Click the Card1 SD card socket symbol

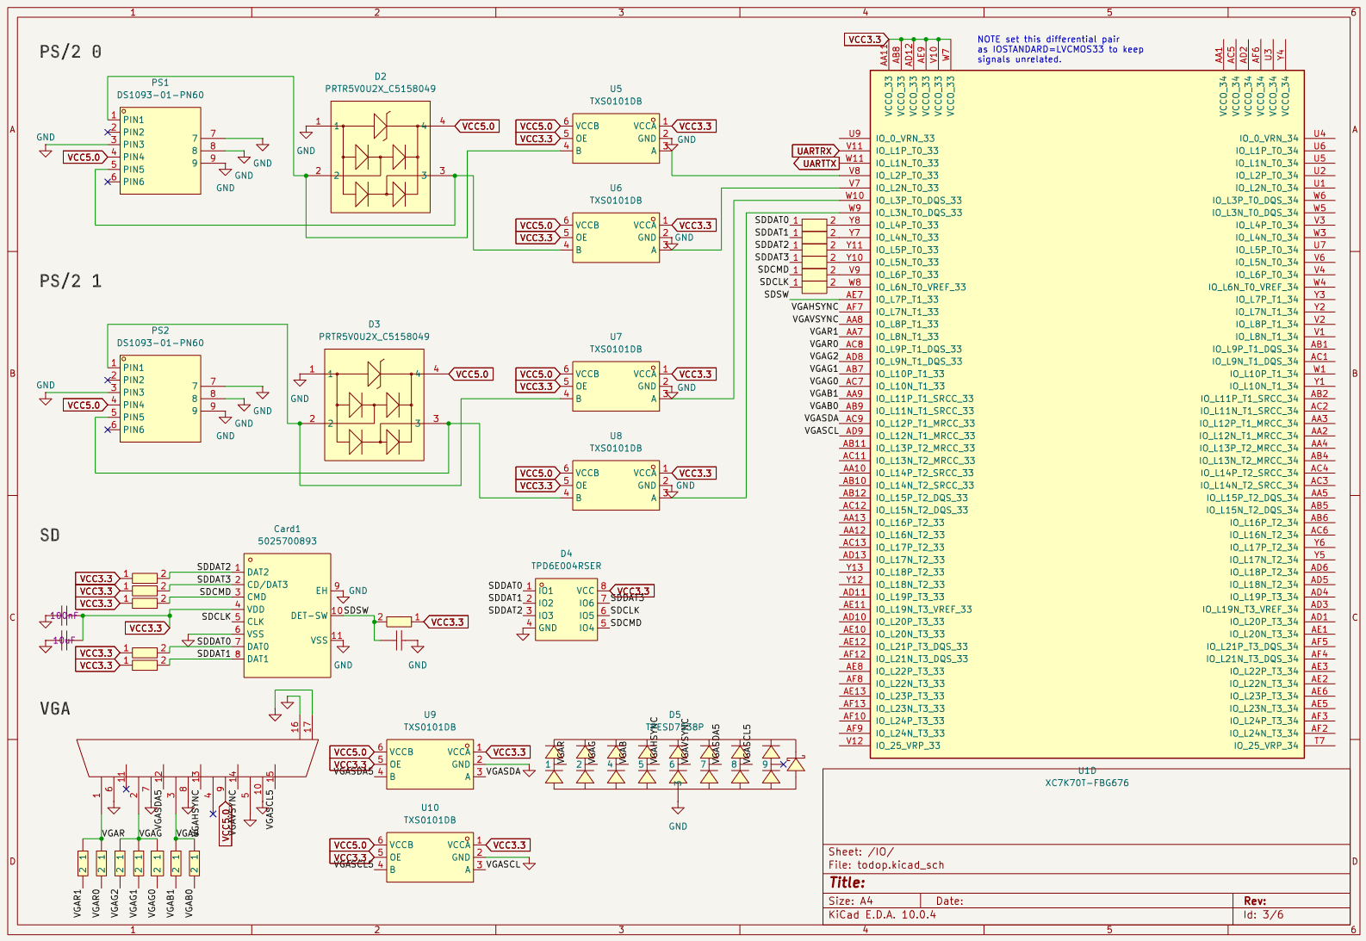tap(288, 616)
